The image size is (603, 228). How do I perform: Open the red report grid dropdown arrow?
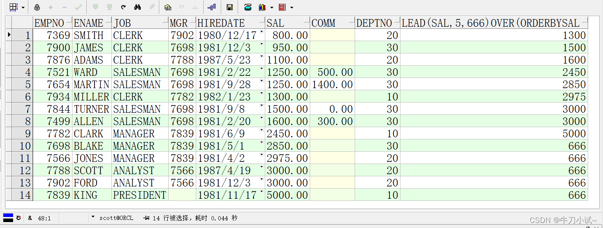[292, 8]
